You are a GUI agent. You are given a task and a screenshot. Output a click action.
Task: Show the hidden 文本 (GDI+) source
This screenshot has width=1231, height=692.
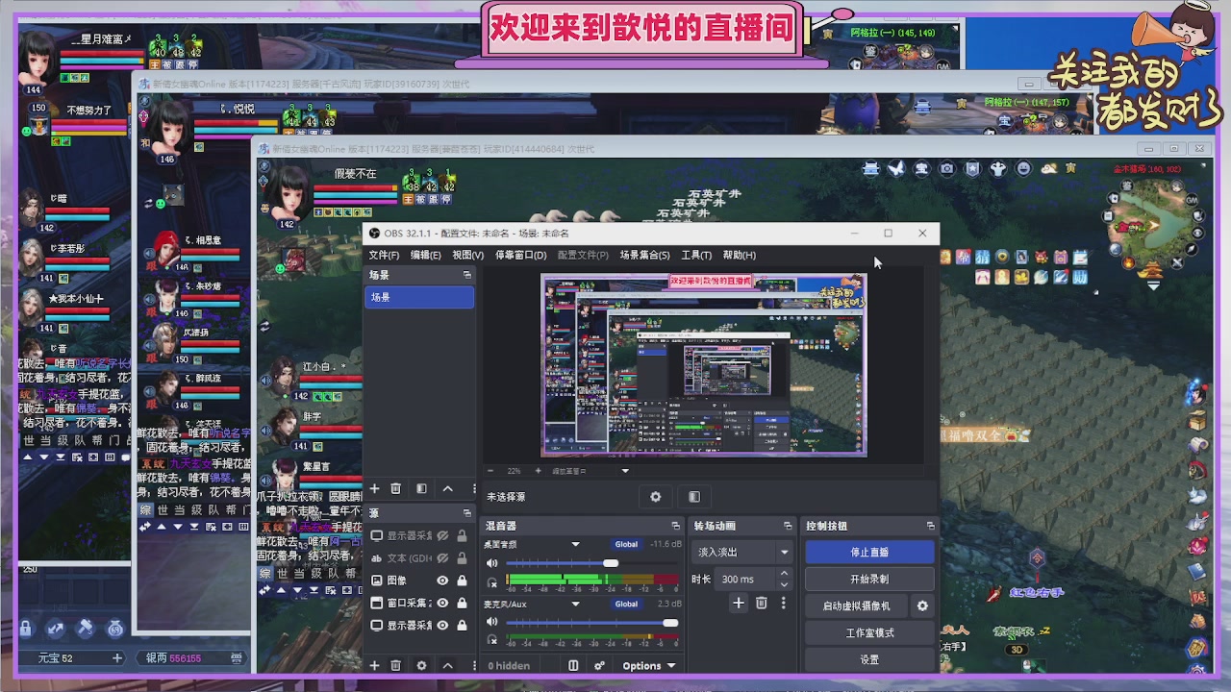pos(442,558)
